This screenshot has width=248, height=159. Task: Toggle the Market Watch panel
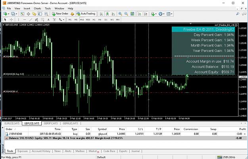(x=22, y=14)
